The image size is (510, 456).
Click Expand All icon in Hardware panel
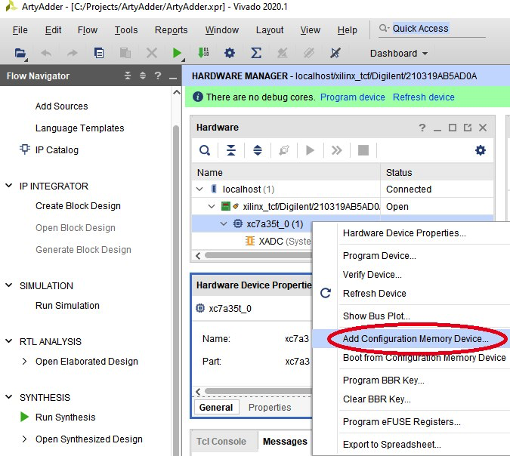(x=258, y=150)
